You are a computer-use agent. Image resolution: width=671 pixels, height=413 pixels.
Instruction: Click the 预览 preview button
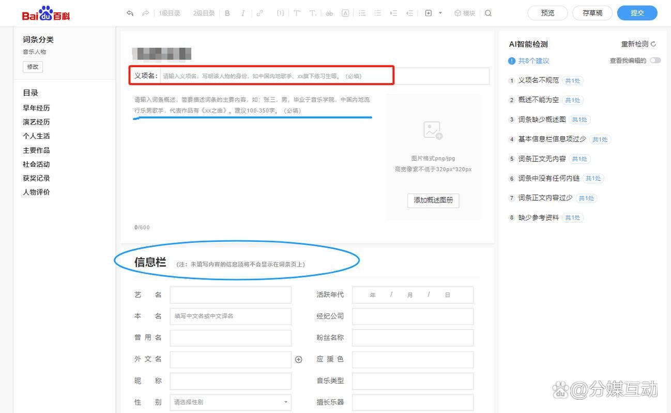(547, 13)
